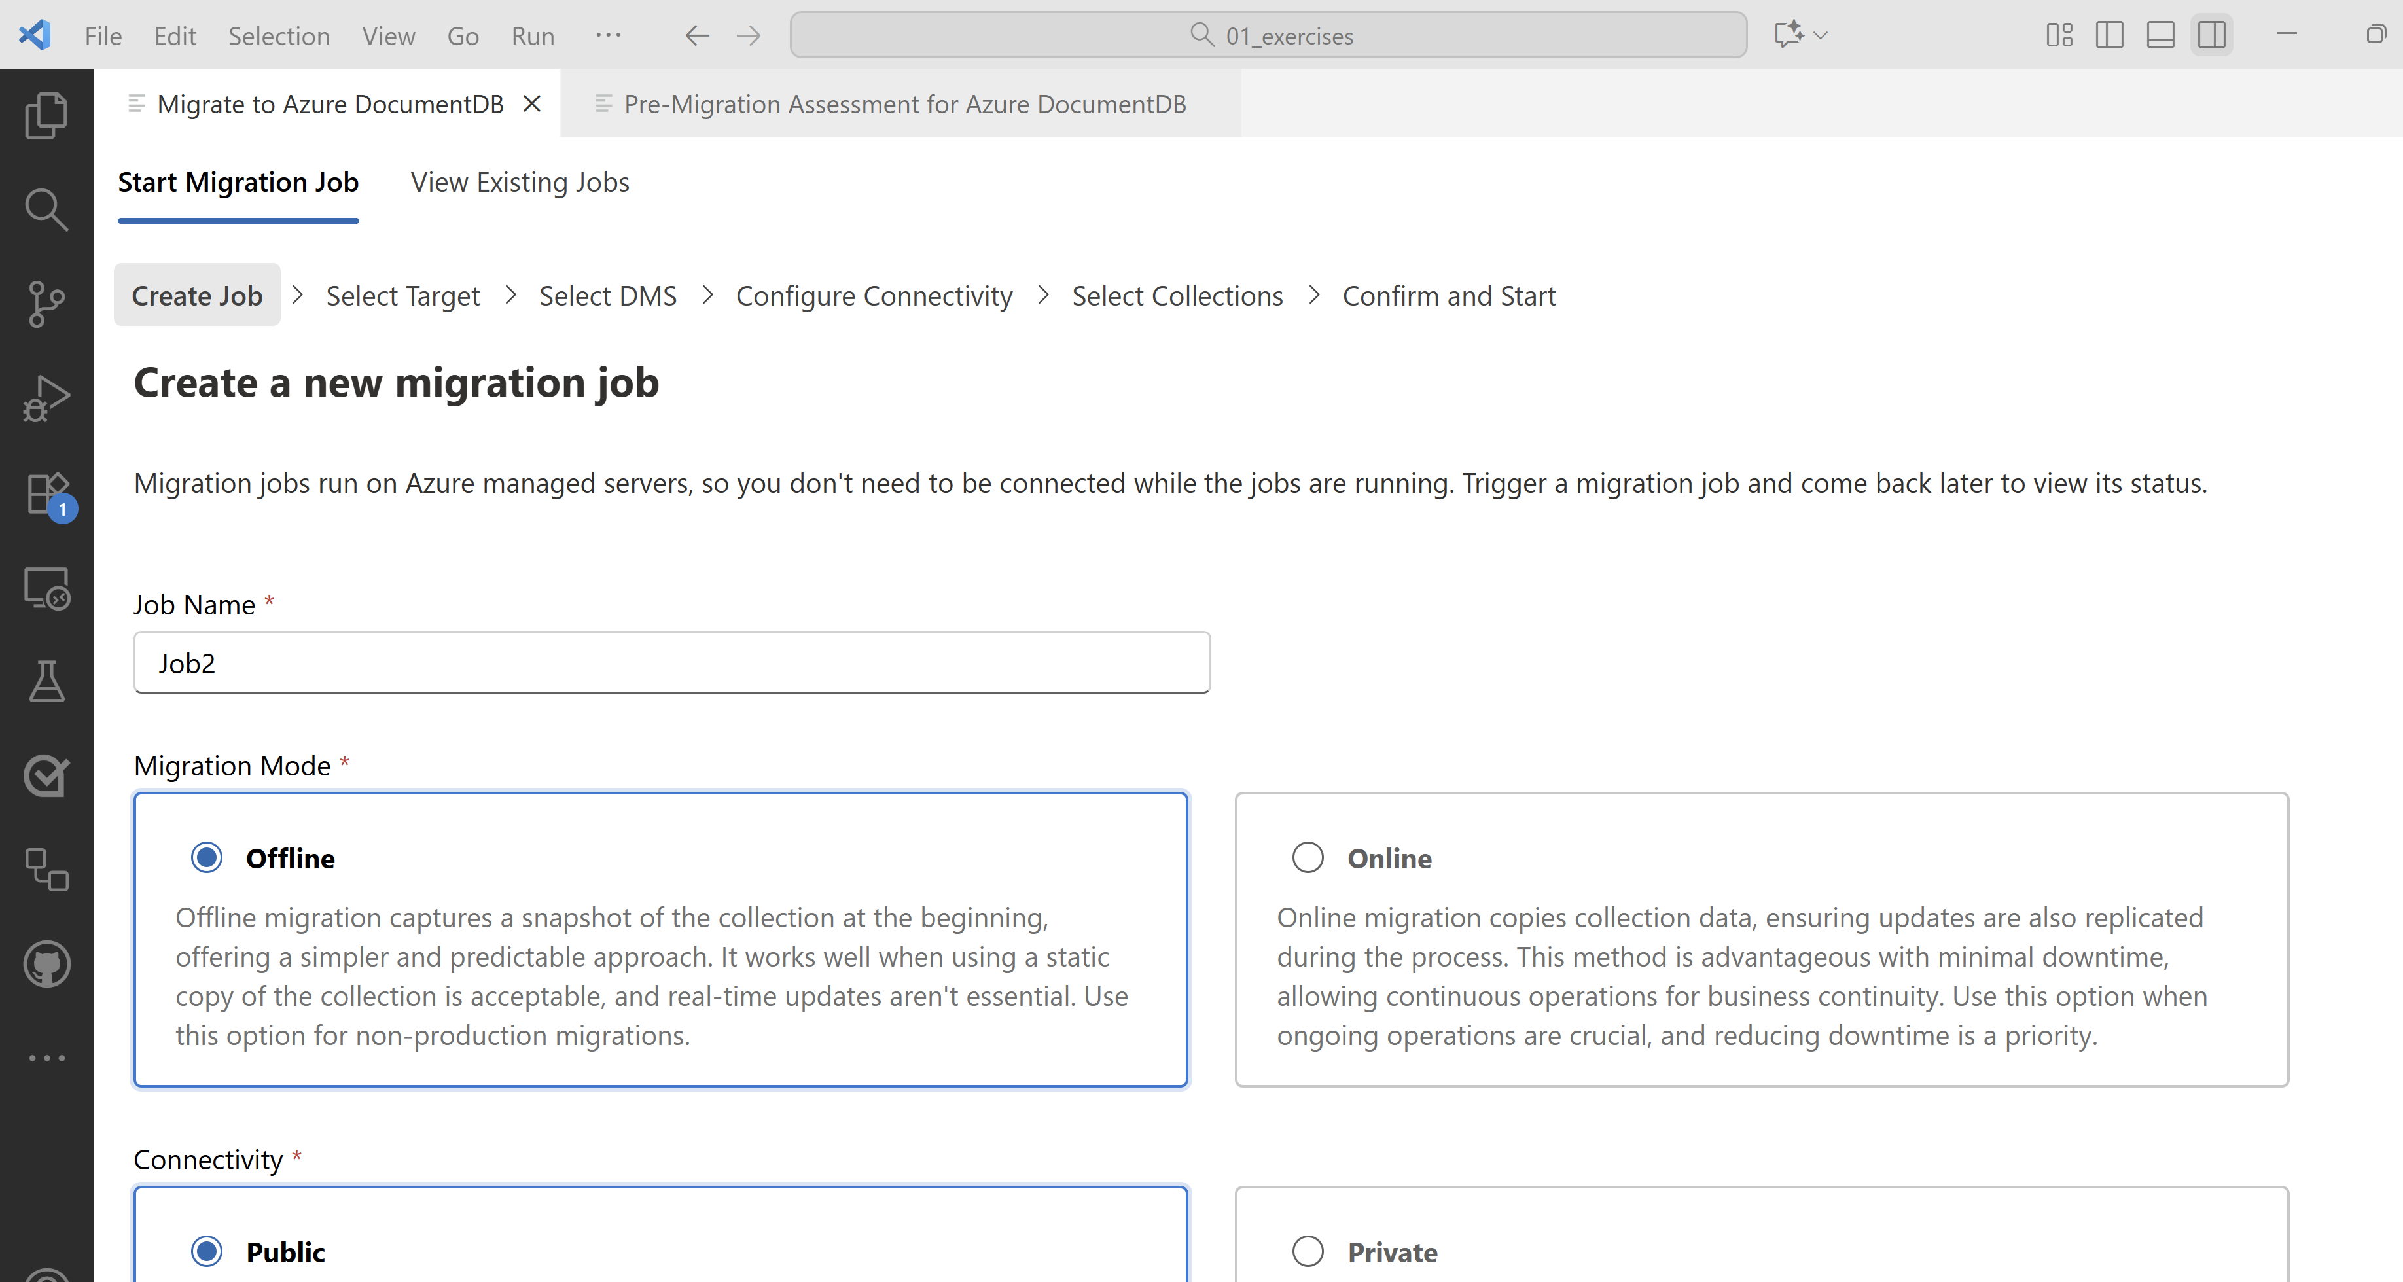Choose Private connectivity option
The height and width of the screenshot is (1282, 2403).
1307,1251
